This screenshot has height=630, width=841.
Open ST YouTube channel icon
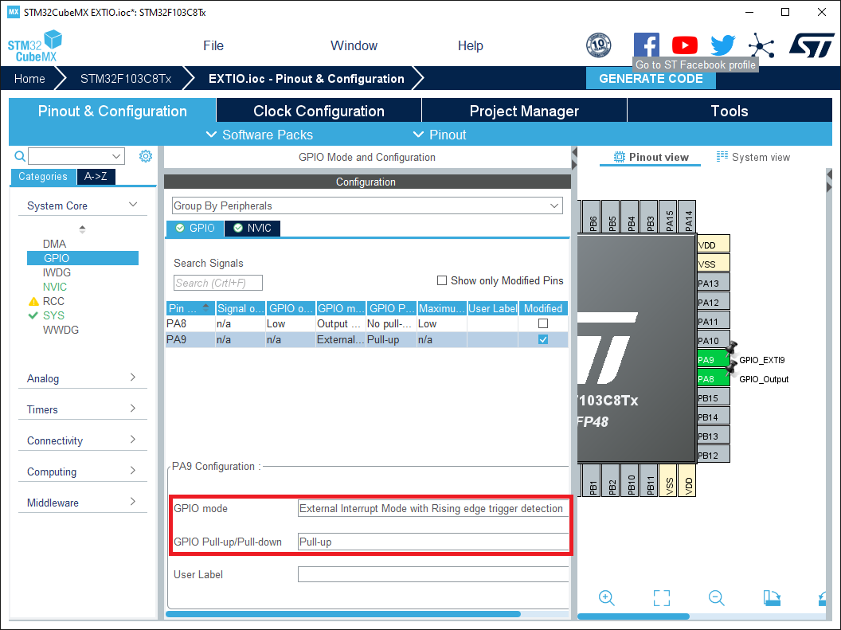click(684, 45)
